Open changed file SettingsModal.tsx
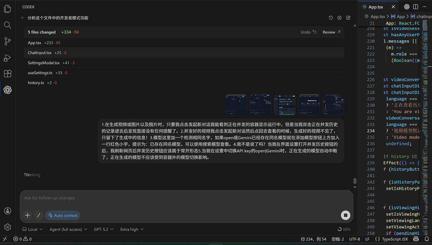Image resolution: width=432 pixels, height=245 pixels. 184,63
